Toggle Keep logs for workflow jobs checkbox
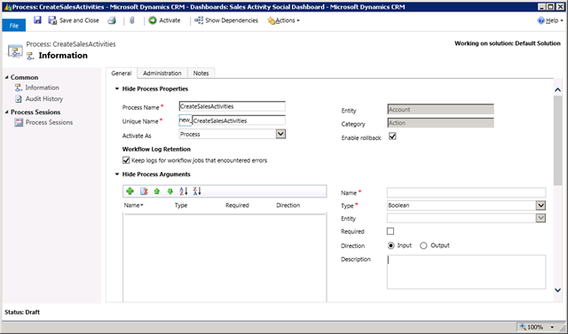Image resolution: width=568 pixels, height=334 pixels. tap(126, 159)
